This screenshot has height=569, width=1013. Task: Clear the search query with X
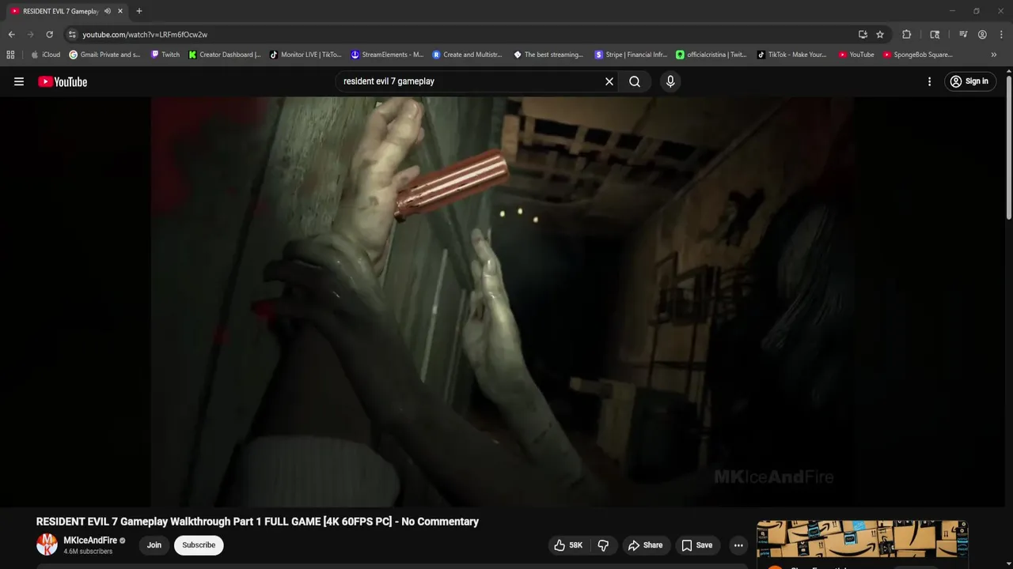[x=609, y=81]
